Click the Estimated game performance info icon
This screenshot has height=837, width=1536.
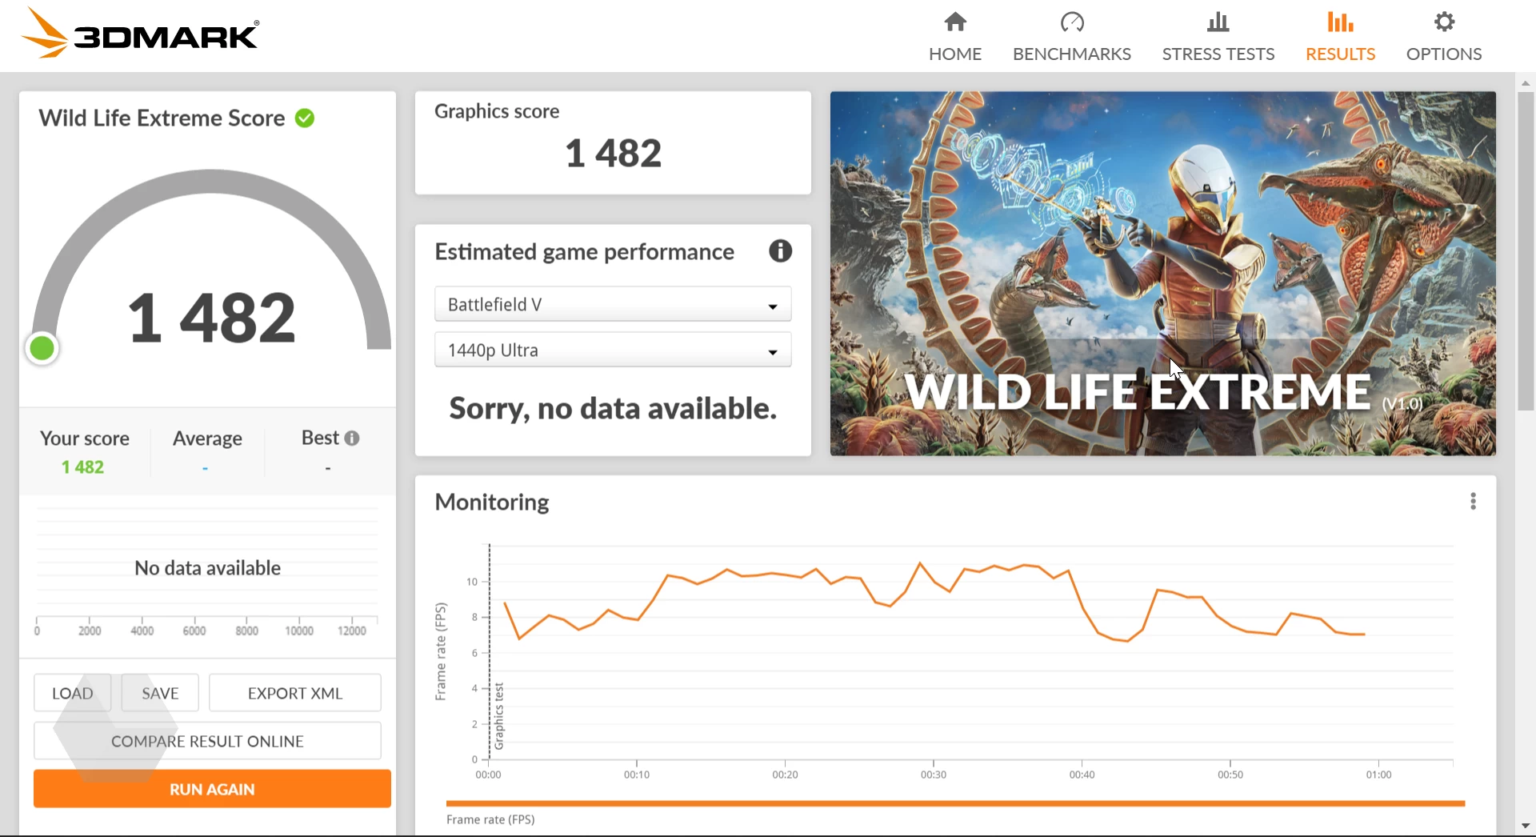(780, 251)
